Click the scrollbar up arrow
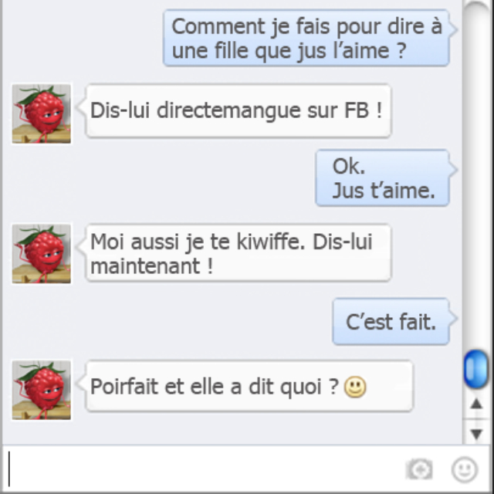 [476, 404]
